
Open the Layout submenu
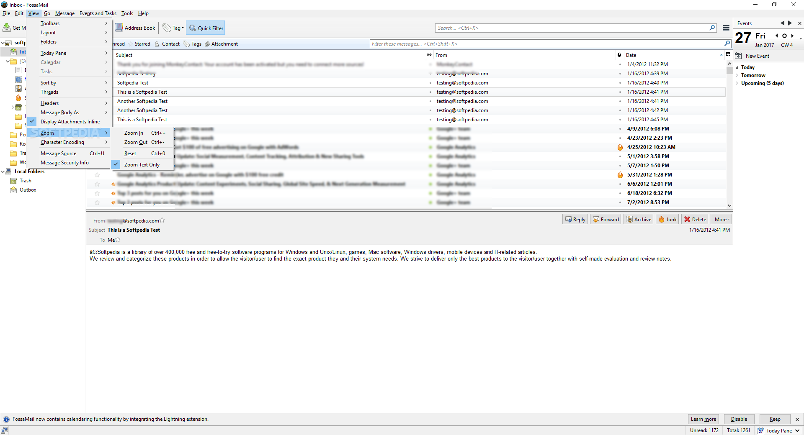(69, 33)
